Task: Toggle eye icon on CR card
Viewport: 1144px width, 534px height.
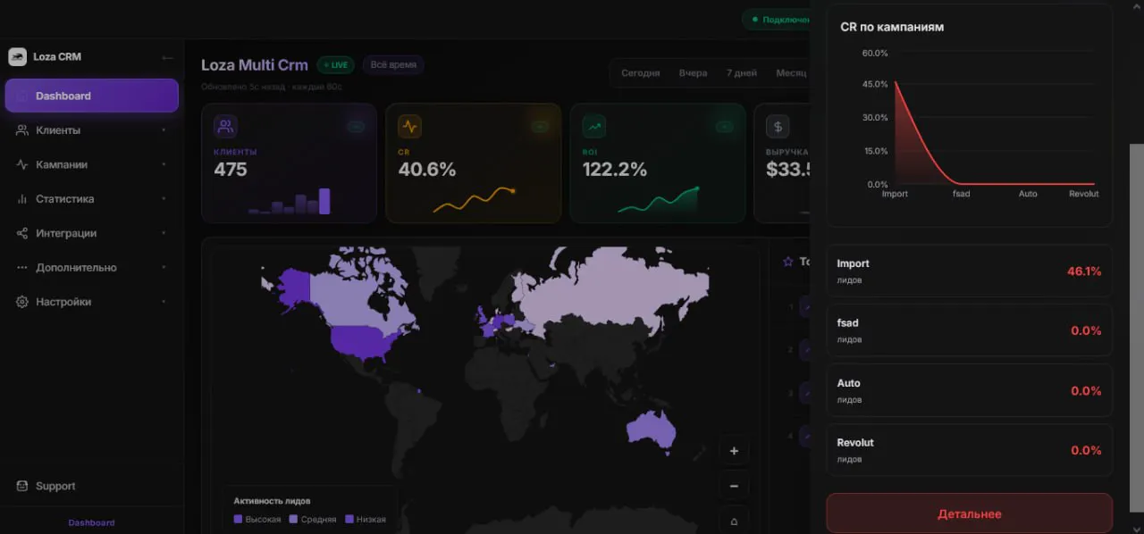Action: coord(540,126)
